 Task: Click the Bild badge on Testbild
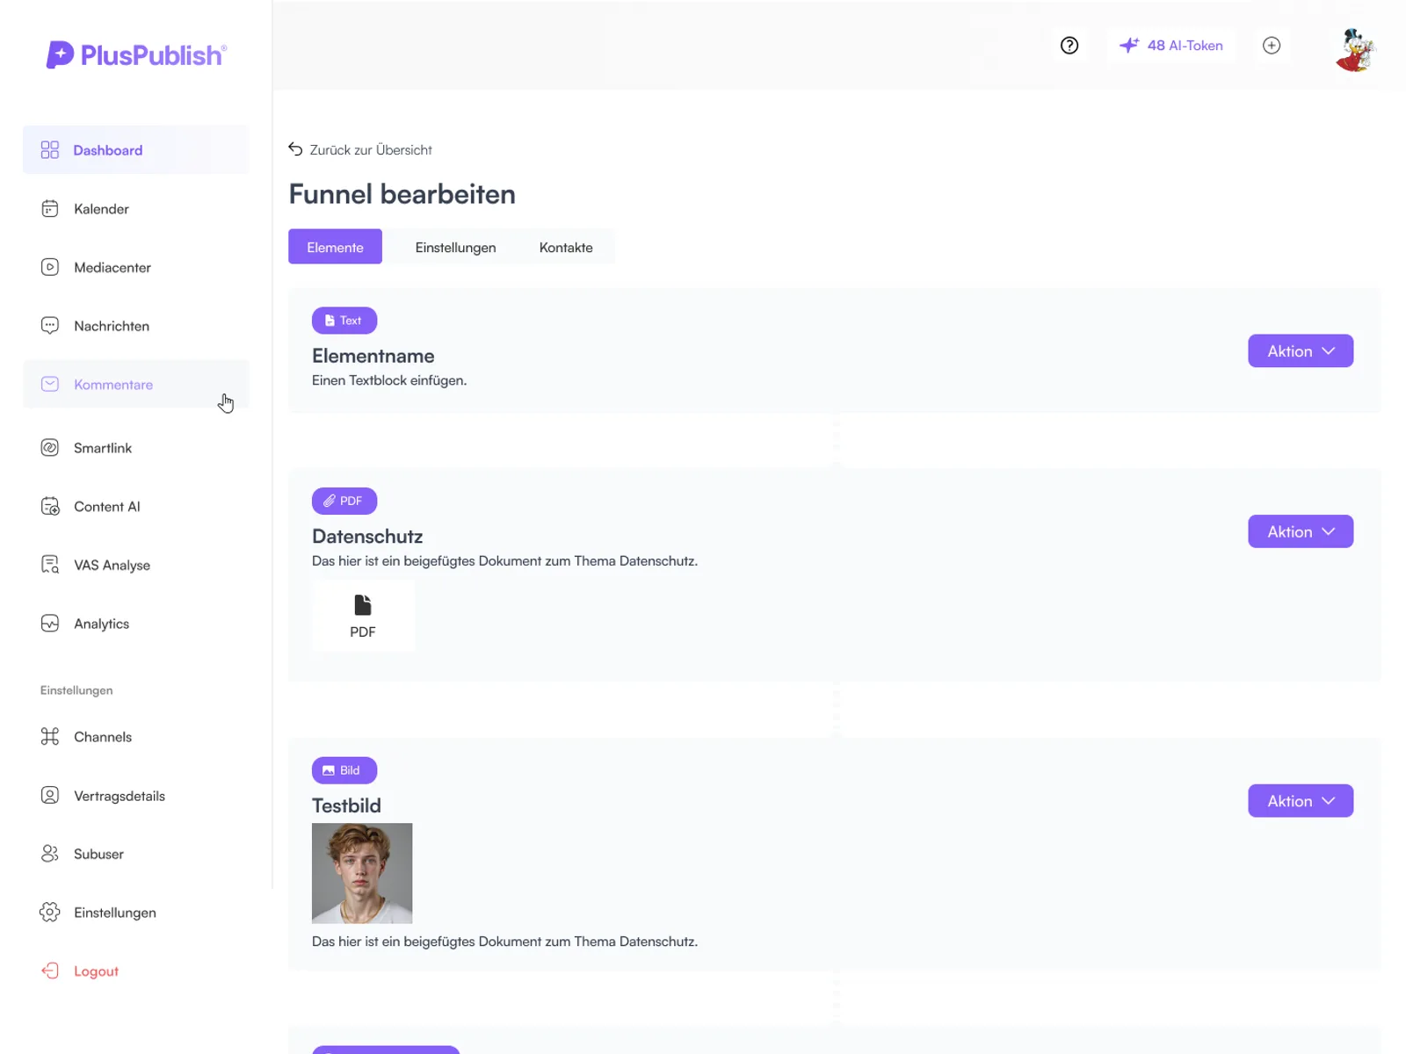(x=344, y=770)
